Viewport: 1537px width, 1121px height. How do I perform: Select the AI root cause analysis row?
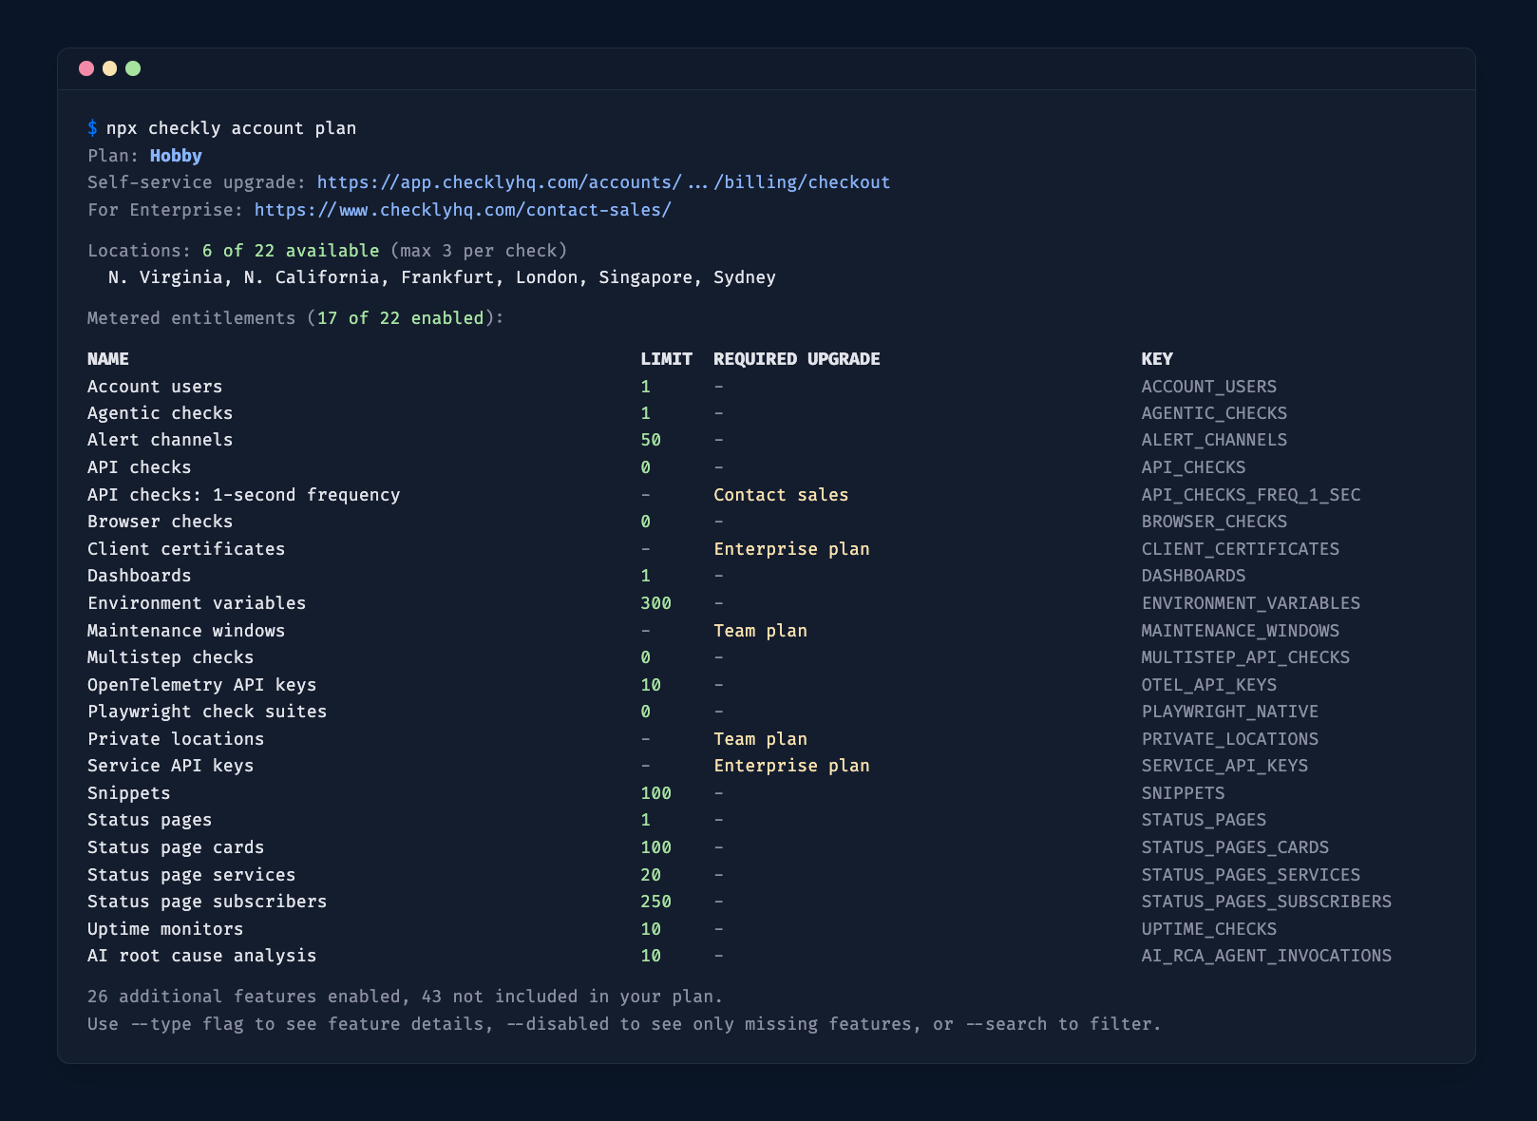(201, 956)
